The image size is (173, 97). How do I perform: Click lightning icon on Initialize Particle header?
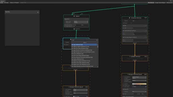point(129,18)
